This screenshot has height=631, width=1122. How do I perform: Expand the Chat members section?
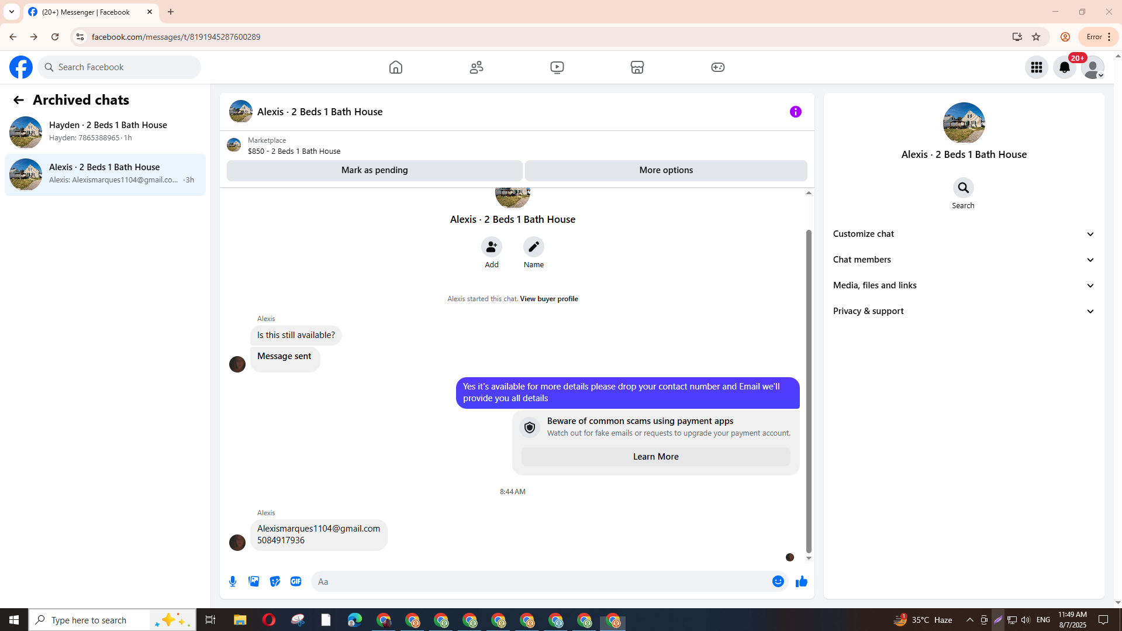tap(964, 260)
